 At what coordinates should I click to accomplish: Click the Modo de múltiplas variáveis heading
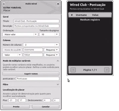coord(17,61)
